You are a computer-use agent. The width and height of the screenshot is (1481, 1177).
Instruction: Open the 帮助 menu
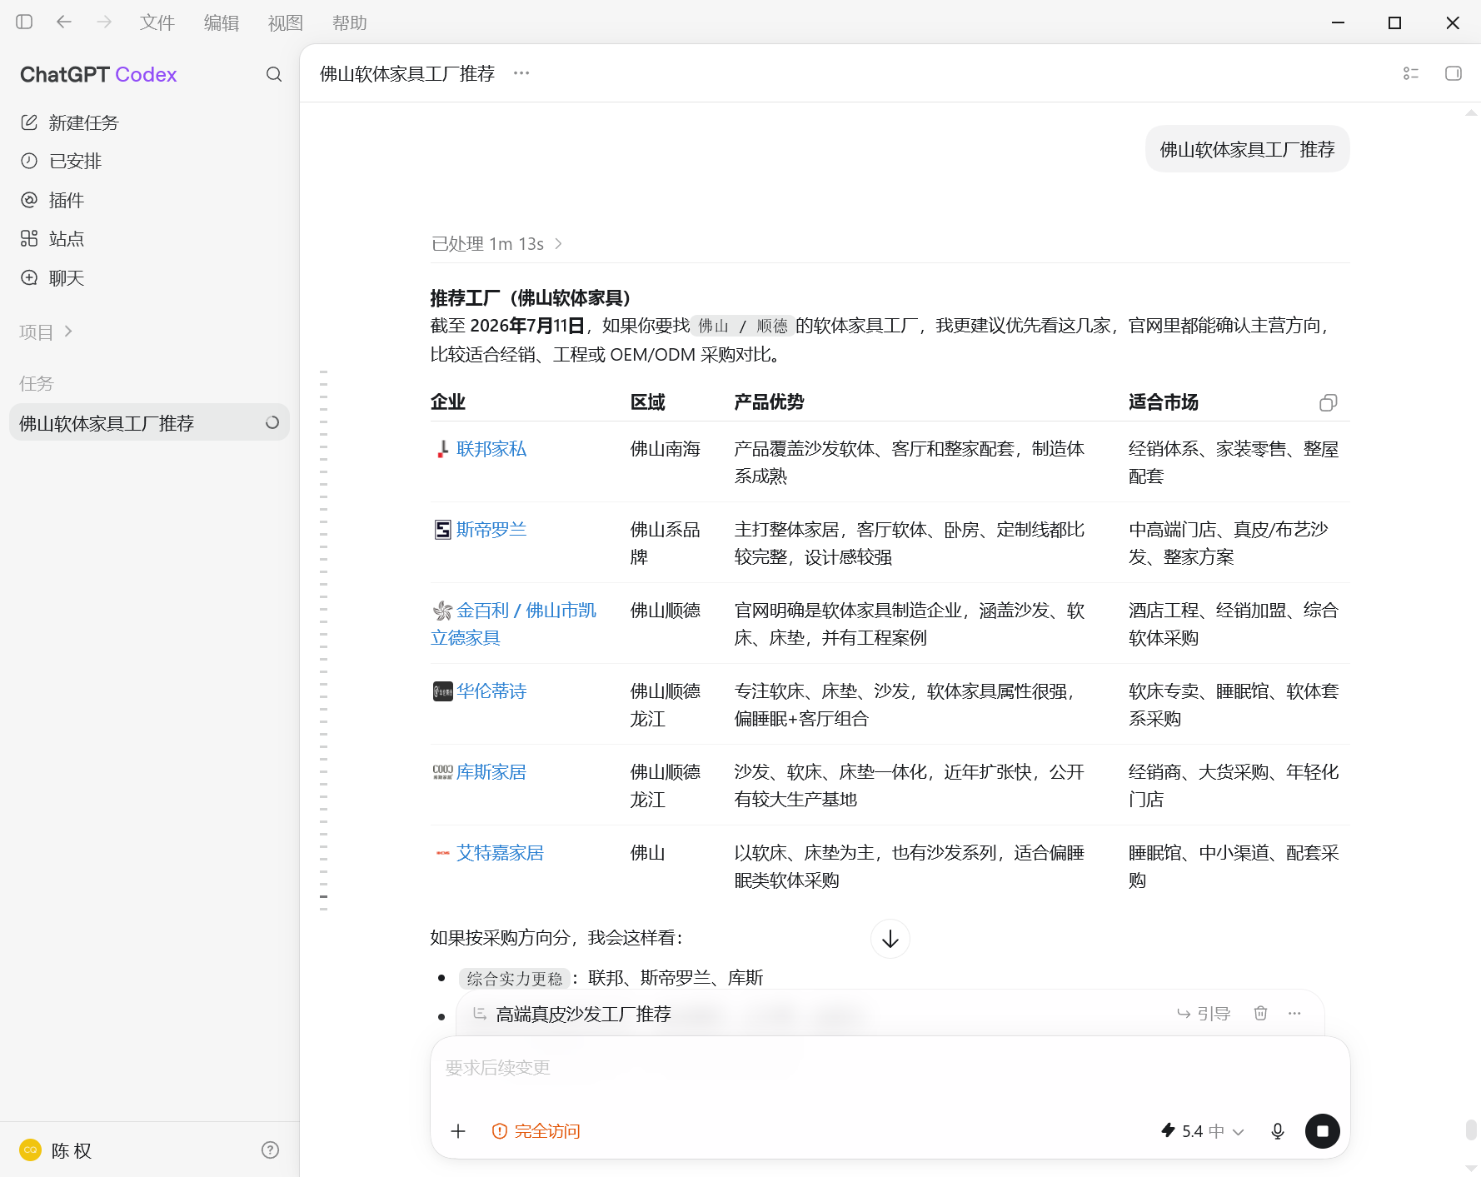[x=350, y=22]
